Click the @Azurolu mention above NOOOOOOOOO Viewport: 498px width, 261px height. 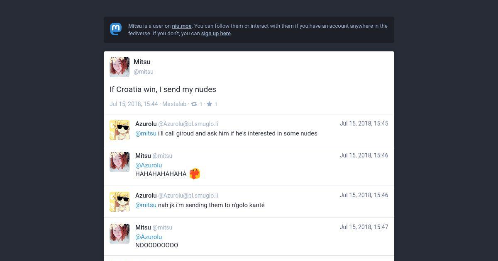(149, 237)
